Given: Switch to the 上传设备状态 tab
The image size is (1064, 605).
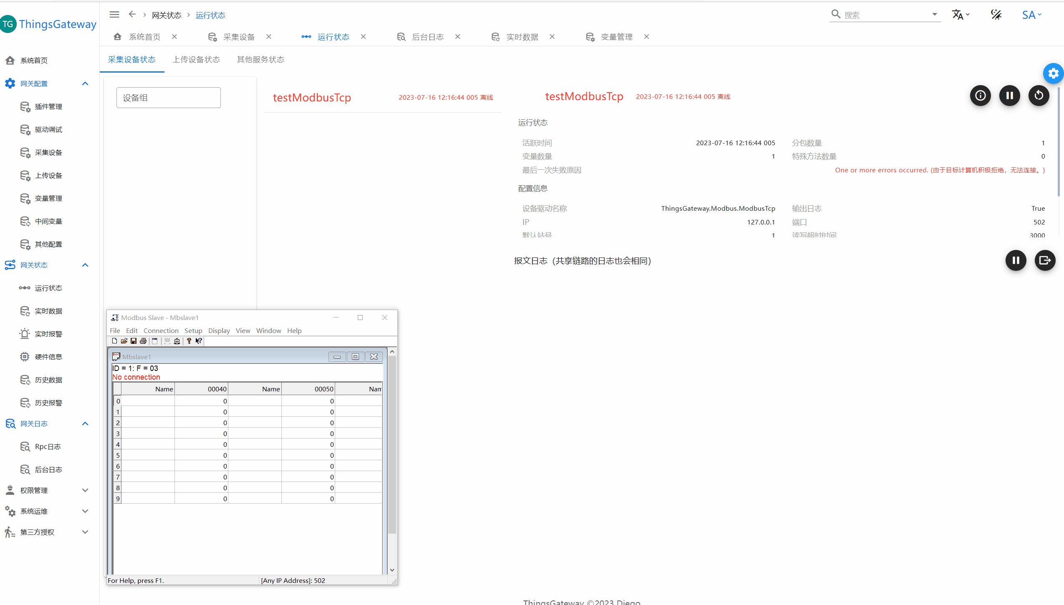Looking at the screenshot, I should (x=196, y=60).
